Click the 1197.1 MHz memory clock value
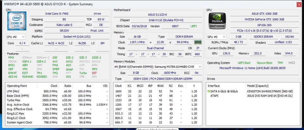Screen dimensions: 304x130 [137, 42]
